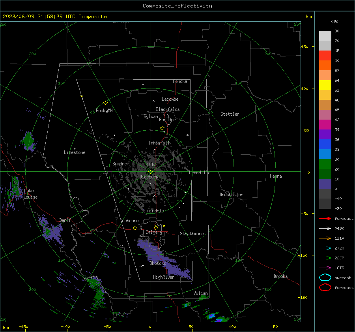Select the light gray 70-80 dBZ band
The height and width of the screenshot is (332, 355).
click(325, 36)
